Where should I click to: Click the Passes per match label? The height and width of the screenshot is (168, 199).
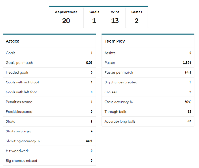119,72
